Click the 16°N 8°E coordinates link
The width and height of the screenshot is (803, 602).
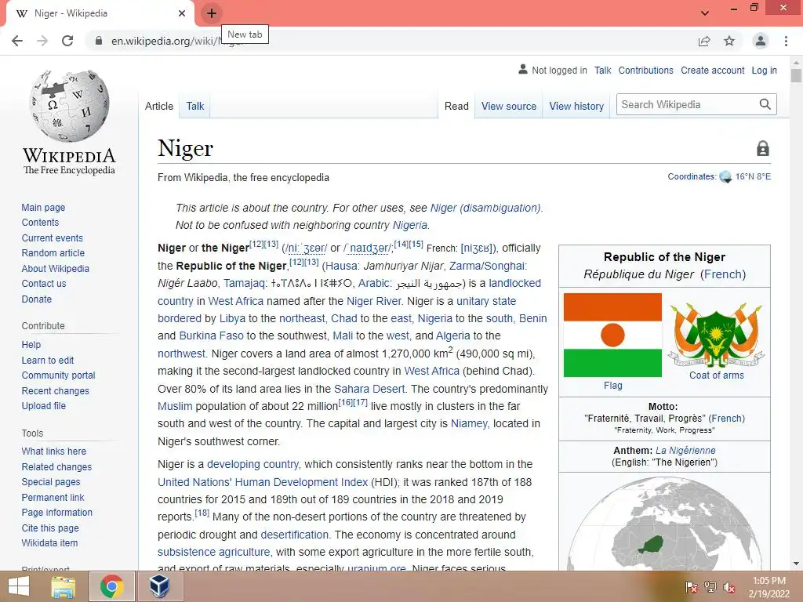pos(753,176)
